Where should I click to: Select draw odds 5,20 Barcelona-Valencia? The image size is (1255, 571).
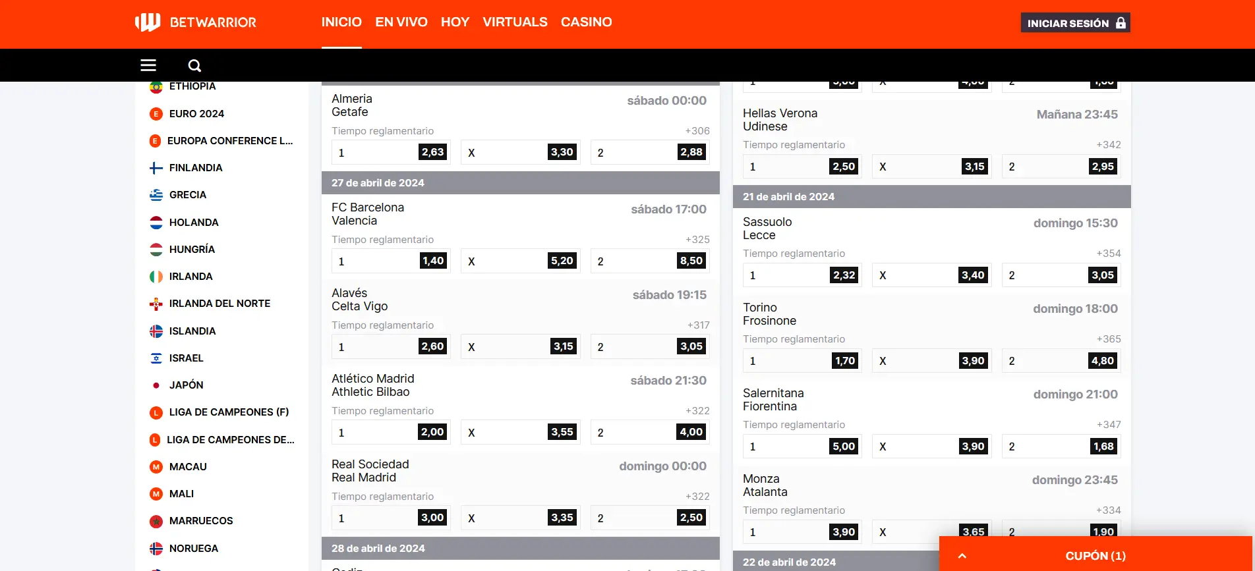(x=521, y=261)
